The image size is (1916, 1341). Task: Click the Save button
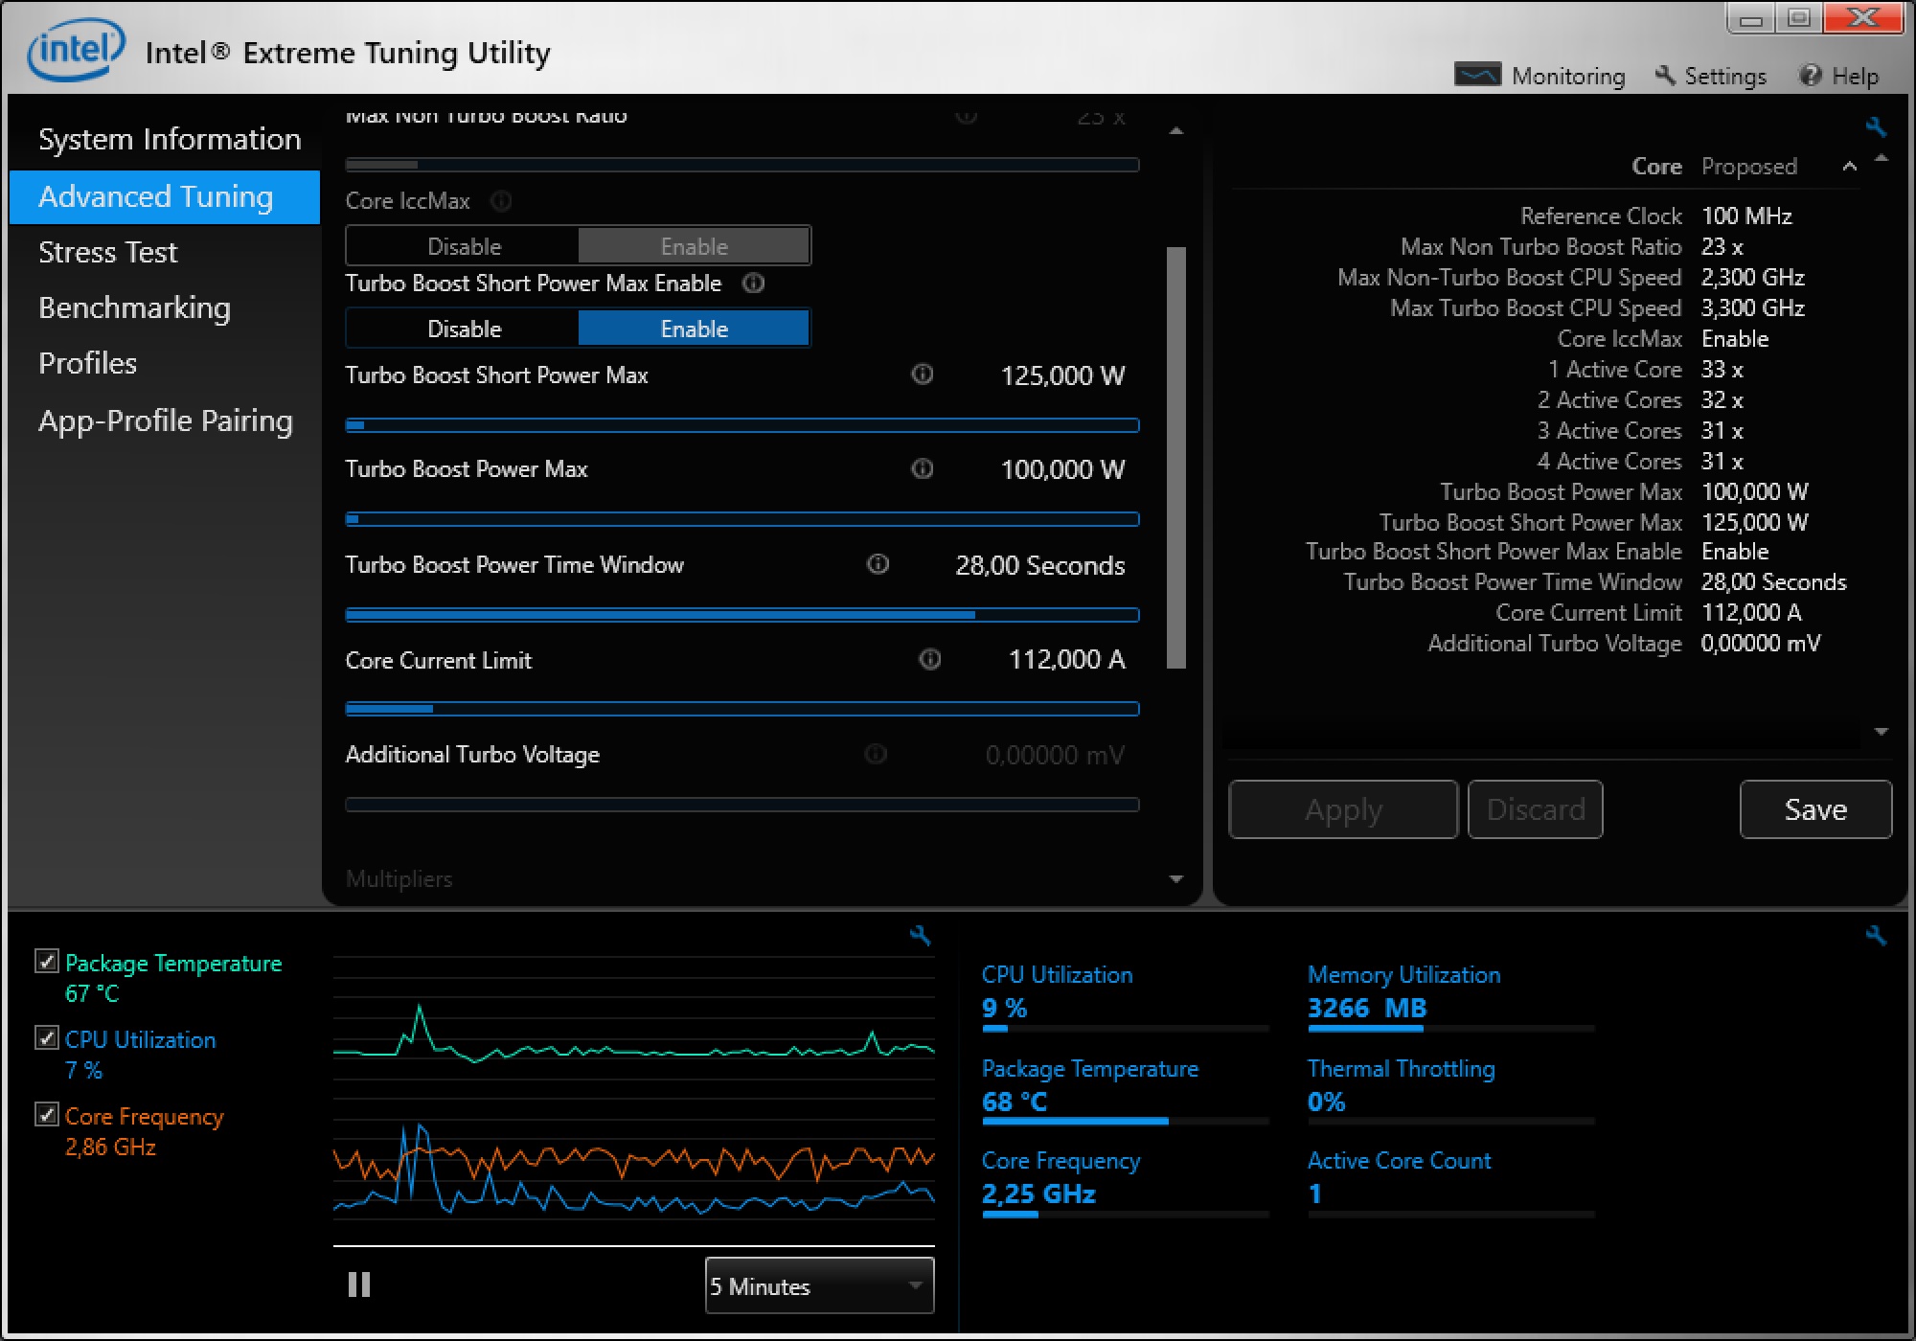click(1815, 809)
